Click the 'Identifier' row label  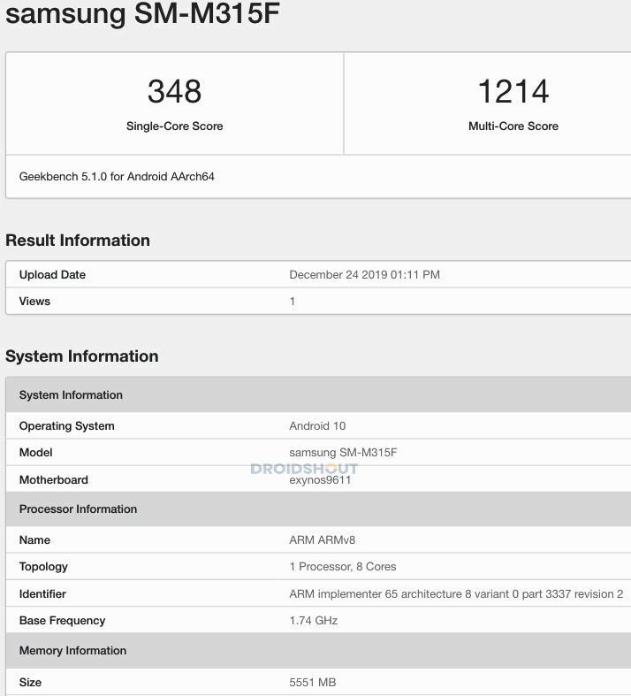coord(42,594)
